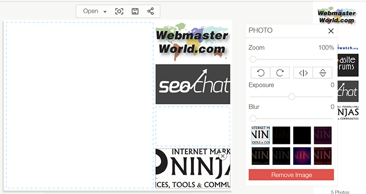Apply the fully black filter thumbnail

(302, 135)
